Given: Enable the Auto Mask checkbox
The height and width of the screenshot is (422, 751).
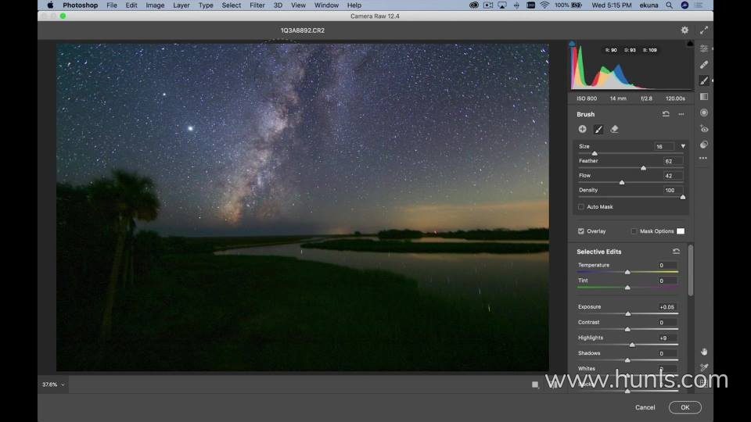Looking at the screenshot, I should [x=581, y=206].
